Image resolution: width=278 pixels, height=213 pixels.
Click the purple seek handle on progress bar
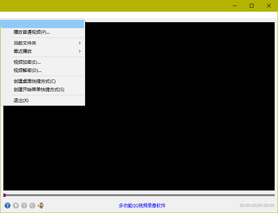(x=4, y=195)
